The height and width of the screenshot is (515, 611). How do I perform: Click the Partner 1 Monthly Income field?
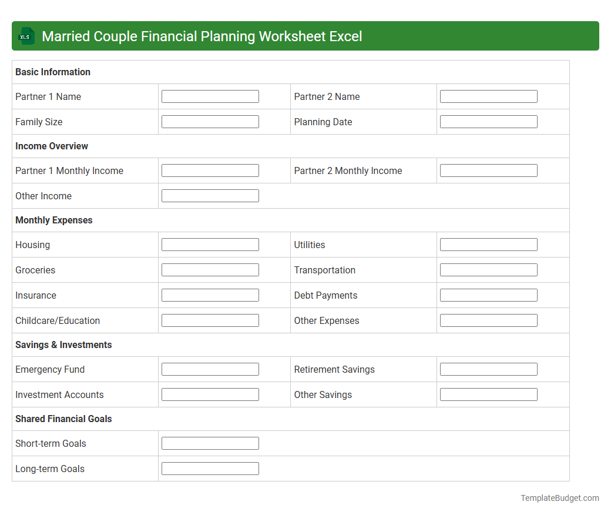coord(210,170)
